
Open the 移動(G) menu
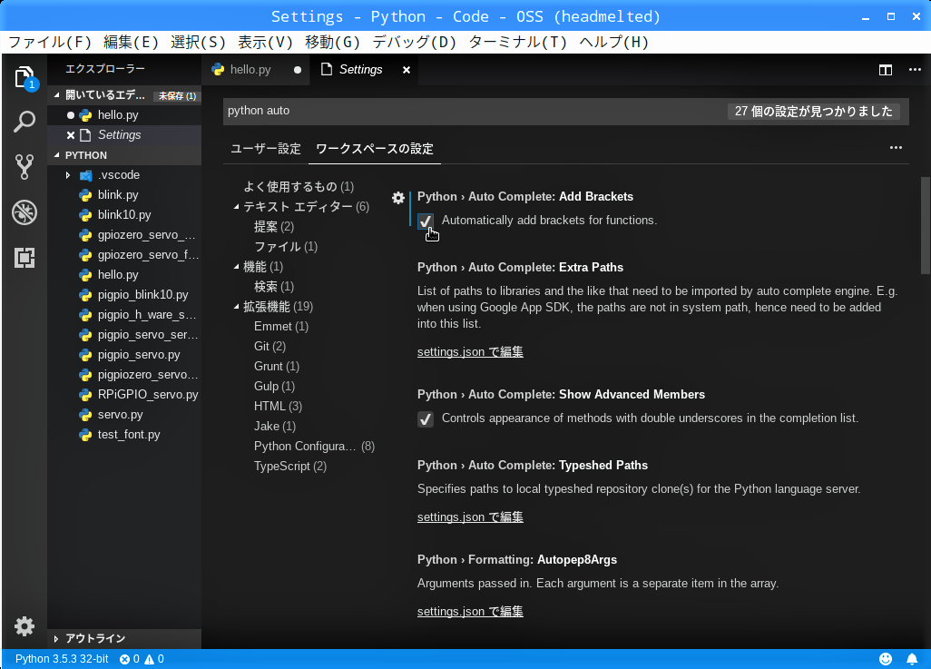tap(332, 42)
